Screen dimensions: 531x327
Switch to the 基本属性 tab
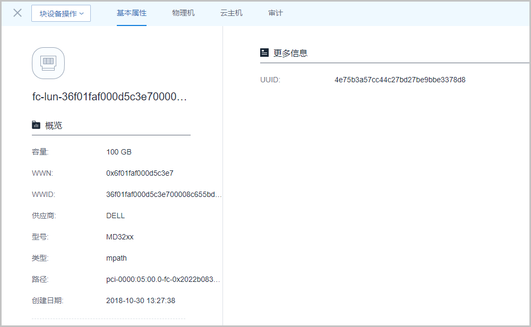pyautogui.click(x=132, y=13)
